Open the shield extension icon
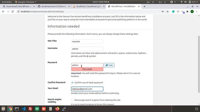 click(x=178, y=12)
